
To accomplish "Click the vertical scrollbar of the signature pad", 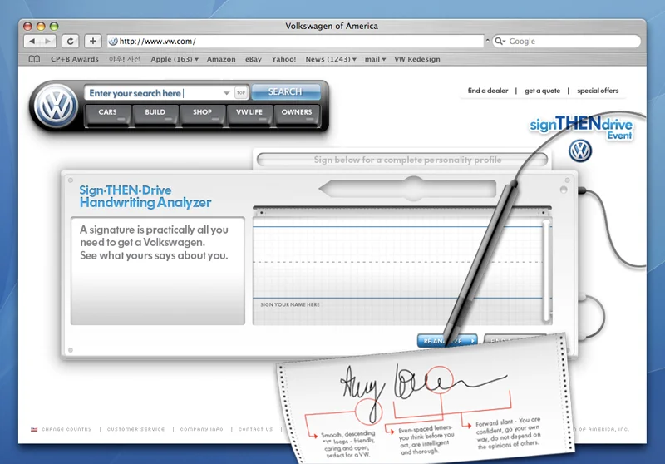I will [x=546, y=269].
